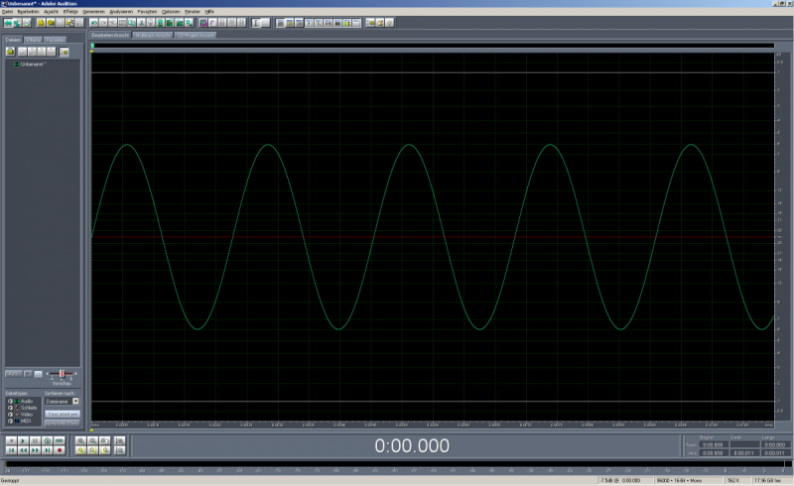Click the Stop transport button

click(10, 440)
